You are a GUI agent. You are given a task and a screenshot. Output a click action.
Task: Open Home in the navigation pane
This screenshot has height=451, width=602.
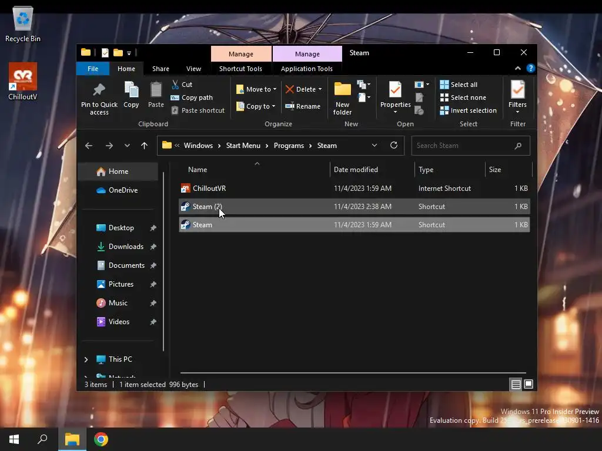(118, 171)
